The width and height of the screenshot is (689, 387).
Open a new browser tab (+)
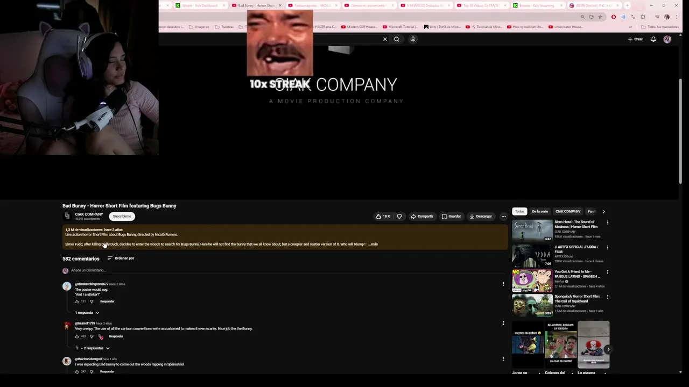pos(627,5)
